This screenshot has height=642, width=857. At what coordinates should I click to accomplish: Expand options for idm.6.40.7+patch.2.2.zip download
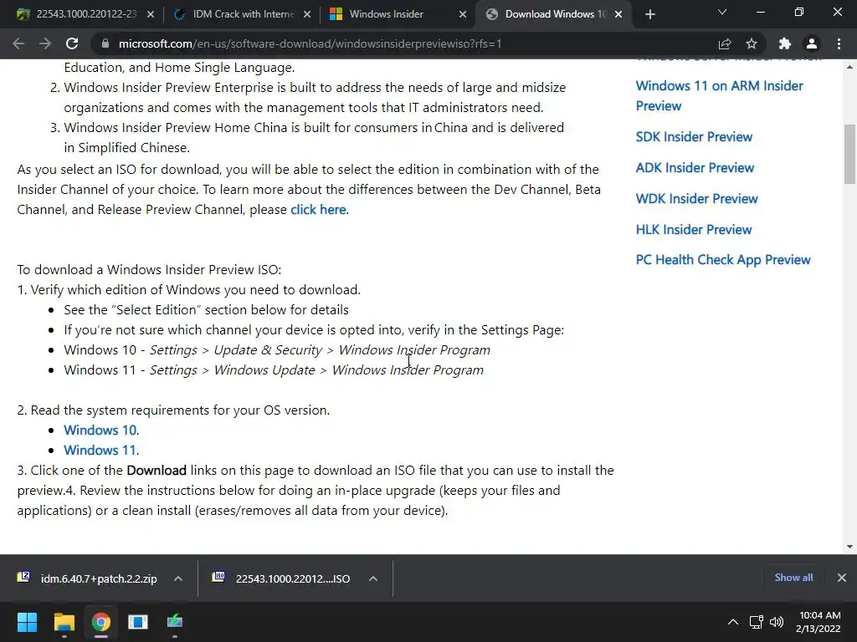click(178, 578)
